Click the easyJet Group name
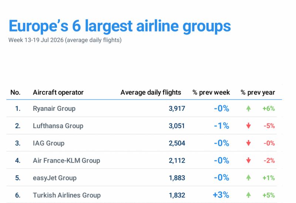This screenshot has height=203, width=296. [x=55, y=178]
